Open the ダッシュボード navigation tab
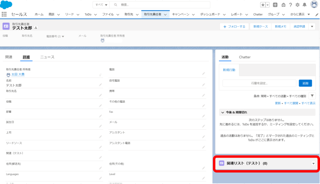This screenshot has height=184, width=320. point(210,14)
